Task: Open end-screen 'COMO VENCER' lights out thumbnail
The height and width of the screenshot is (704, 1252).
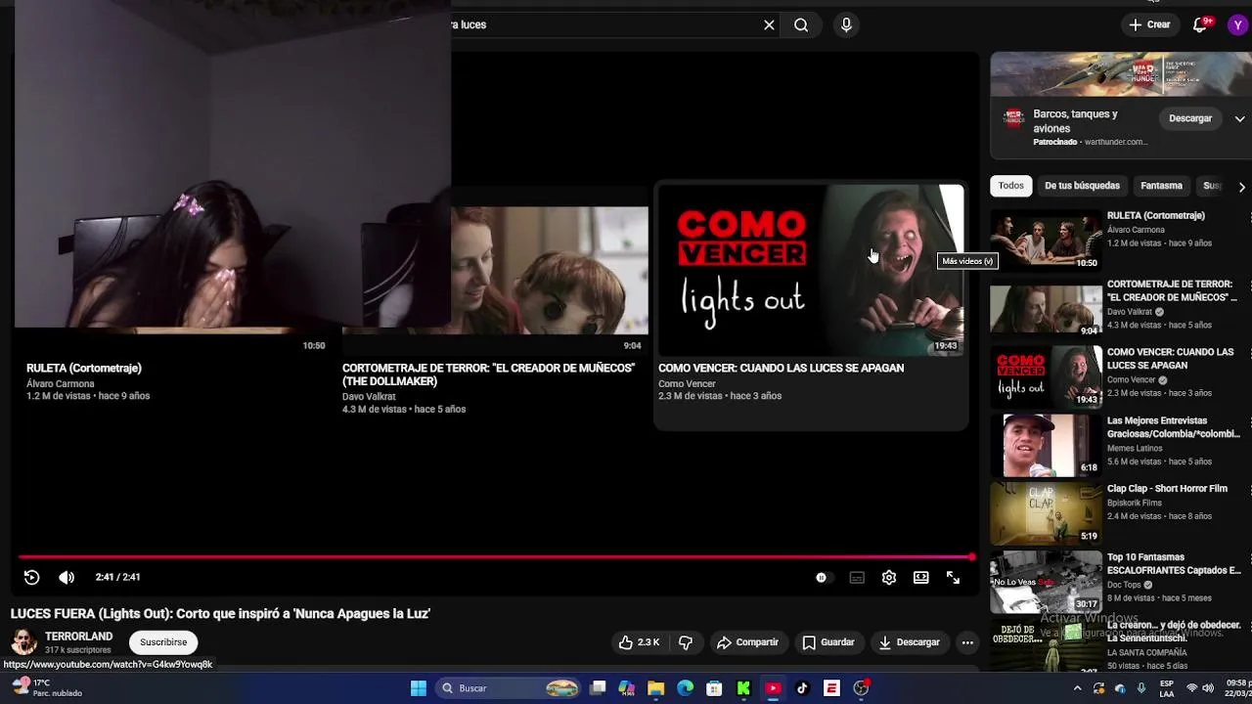Action: pyautogui.click(x=810, y=269)
